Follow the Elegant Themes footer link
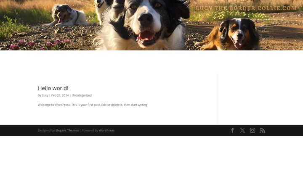Image resolution: width=303 pixels, height=189 pixels. tap(67, 130)
